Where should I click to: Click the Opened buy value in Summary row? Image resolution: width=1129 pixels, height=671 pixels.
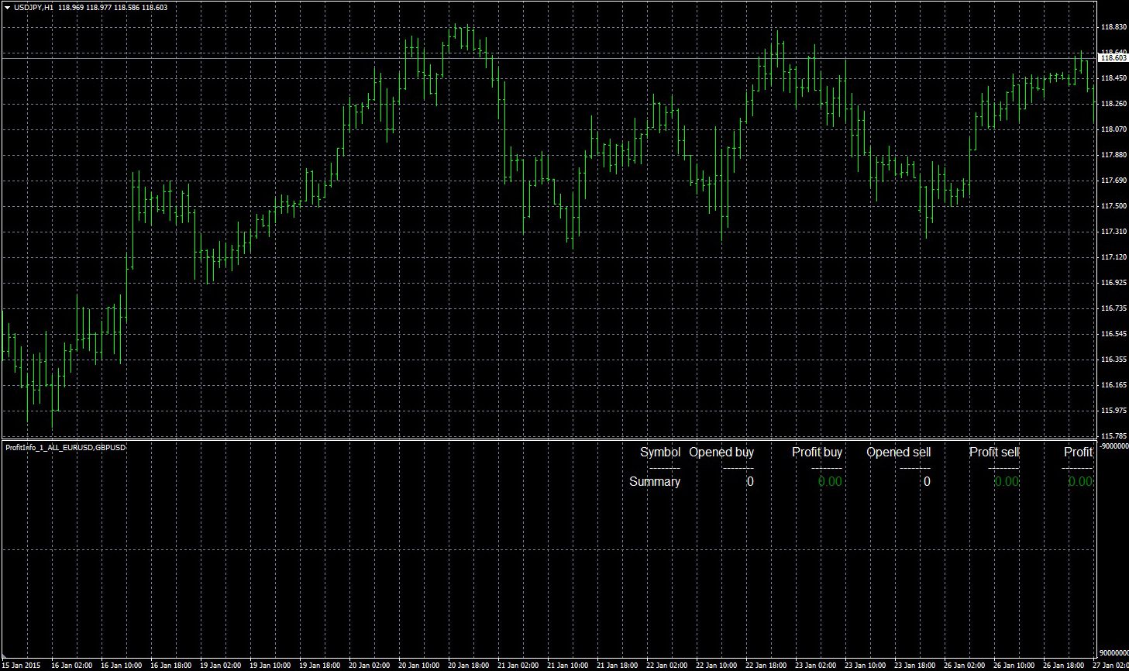749,481
